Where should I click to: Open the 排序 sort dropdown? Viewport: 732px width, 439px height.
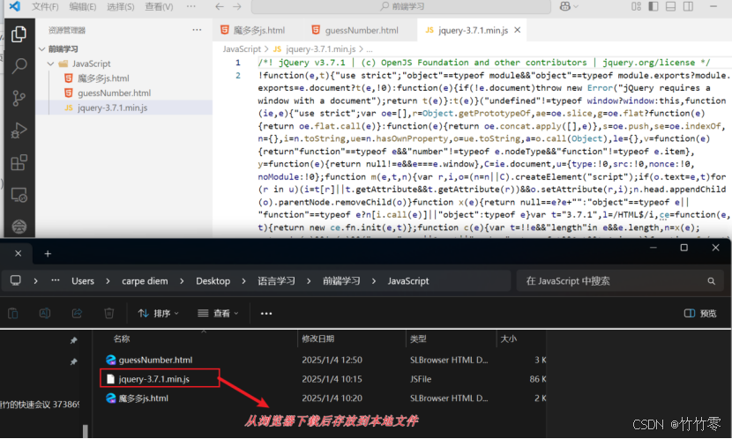click(158, 313)
